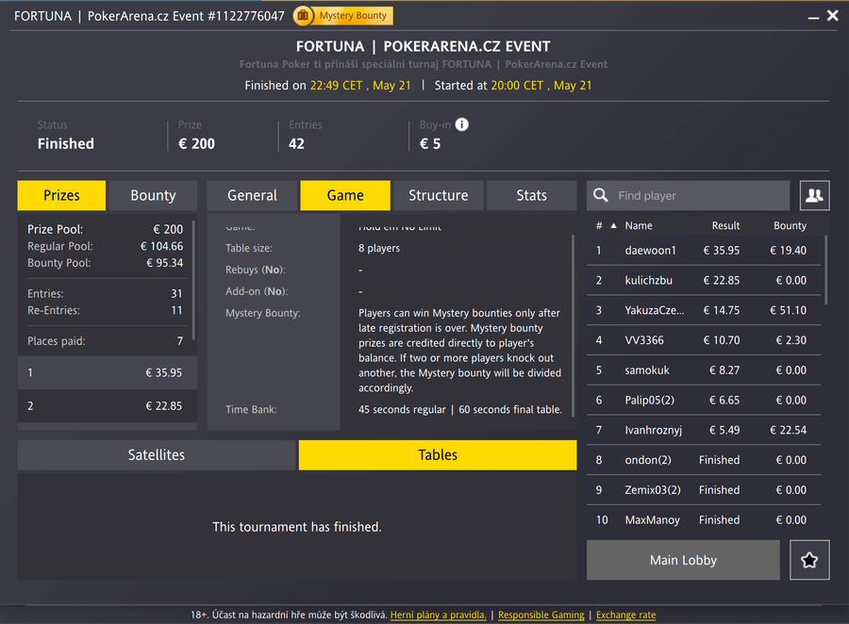Click Ivanhroznyj bounty € 22.54
849x624 pixels.
789,430
